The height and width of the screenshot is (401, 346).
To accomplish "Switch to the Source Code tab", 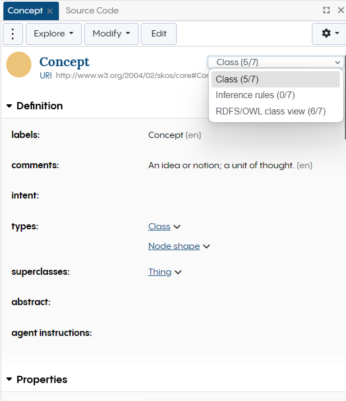I will point(92,11).
